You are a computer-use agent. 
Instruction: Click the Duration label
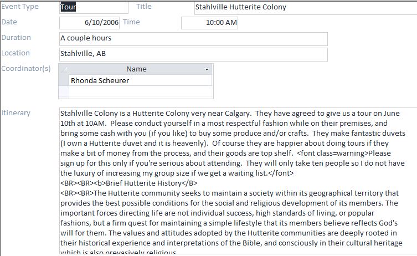point(16,38)
